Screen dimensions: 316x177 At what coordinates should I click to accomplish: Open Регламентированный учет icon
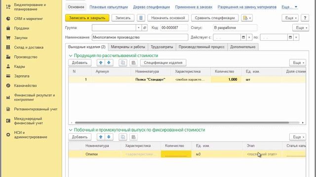pos(8,109)
